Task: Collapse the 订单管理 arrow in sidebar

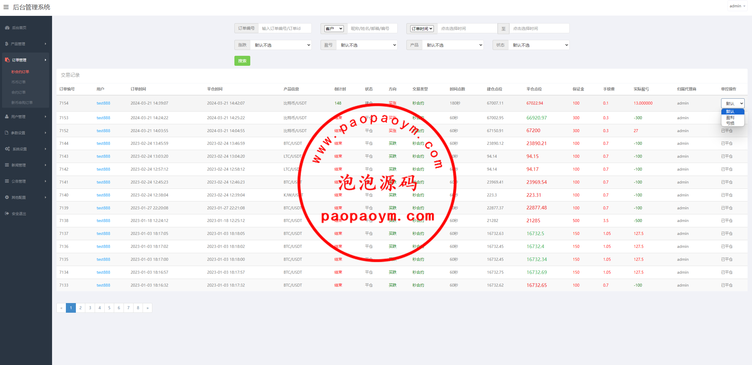Action: coord(46,60)
